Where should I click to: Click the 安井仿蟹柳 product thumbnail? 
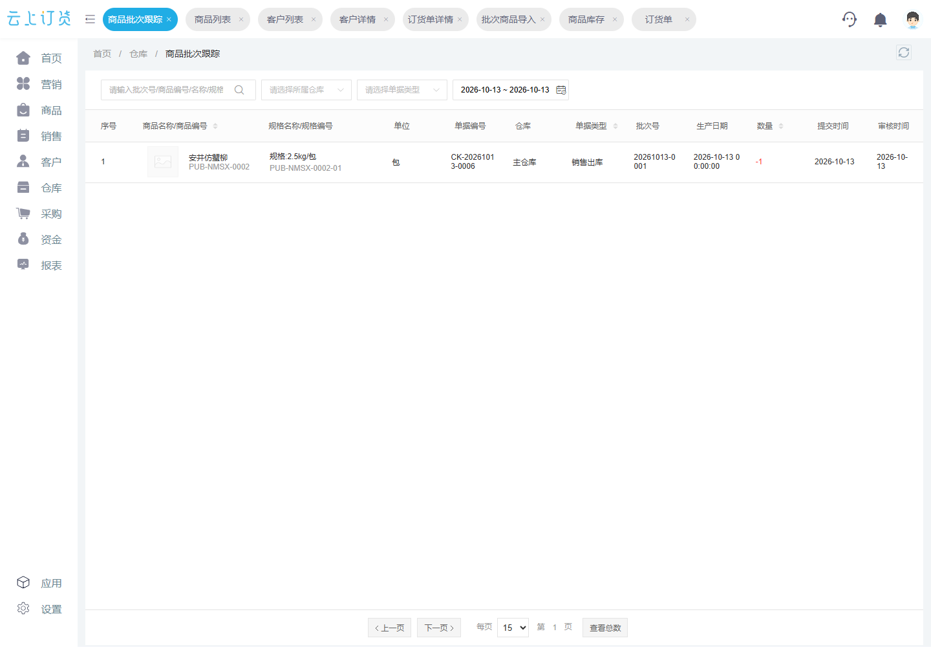[163, 162]
